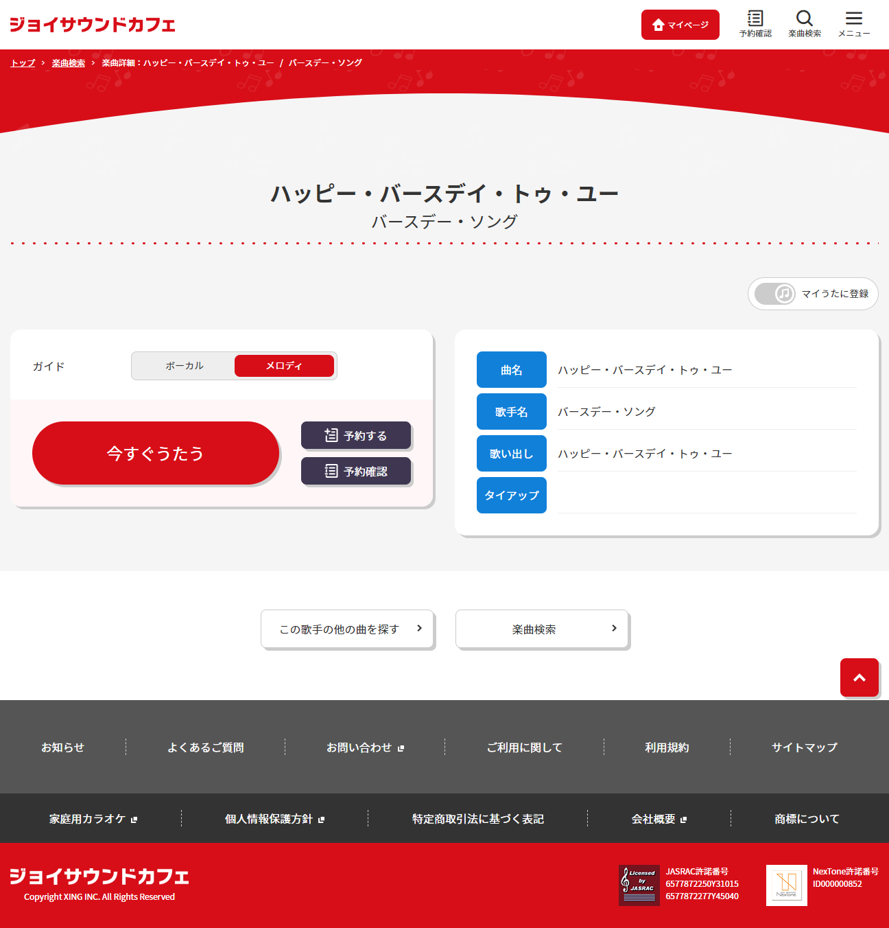Open 特定商取引法に基づく表記 footer link
Viewport: 889px width, 928px height.
coord(477,819)
